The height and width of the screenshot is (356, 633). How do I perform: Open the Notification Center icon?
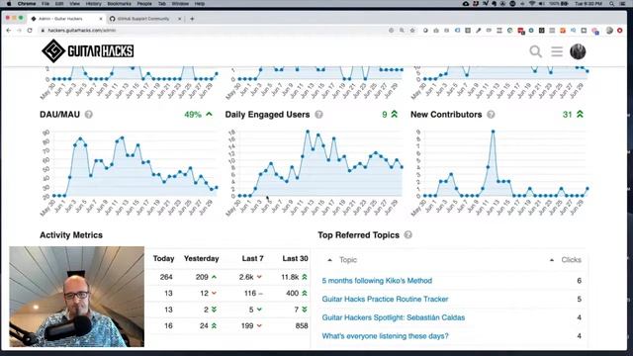[x=622, y=4]
